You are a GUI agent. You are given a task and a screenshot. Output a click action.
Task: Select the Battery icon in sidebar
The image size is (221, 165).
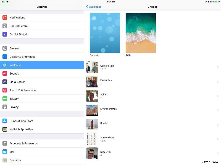tap(5, 98)
